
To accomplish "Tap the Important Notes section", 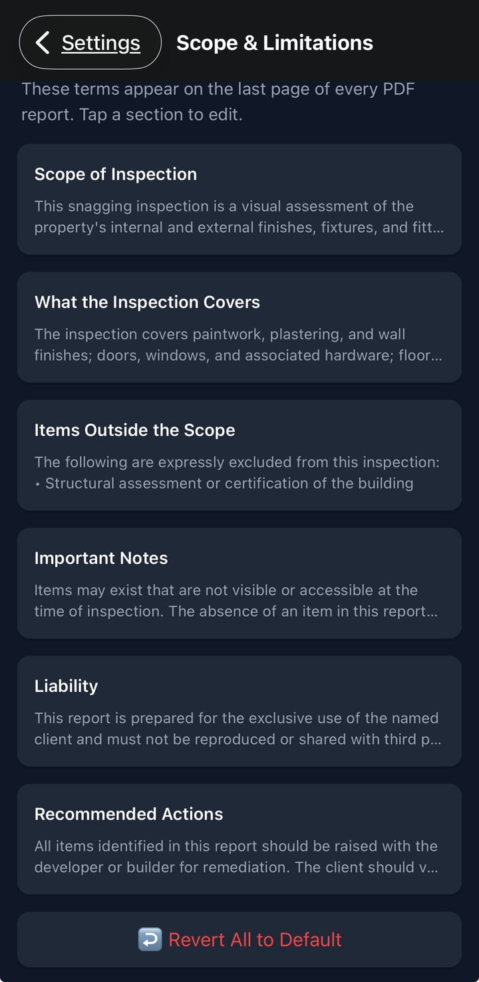I will [x=239, y=583].
